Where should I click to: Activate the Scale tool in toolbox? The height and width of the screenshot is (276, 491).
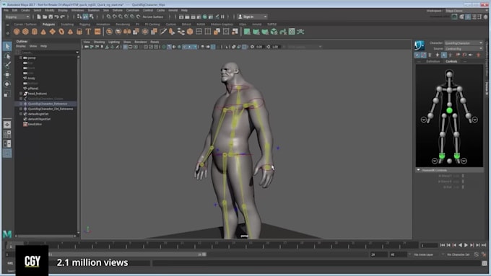[7, 94]
